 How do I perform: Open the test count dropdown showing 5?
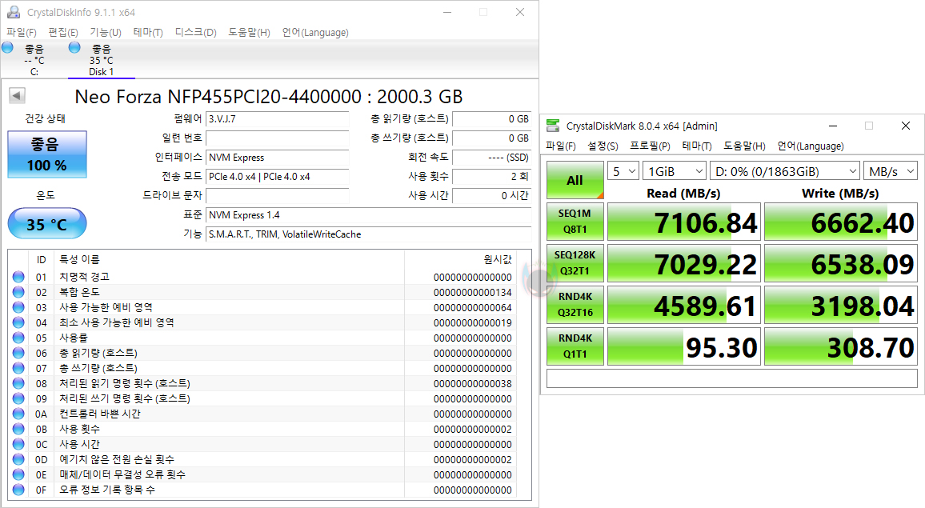(623, 171)
